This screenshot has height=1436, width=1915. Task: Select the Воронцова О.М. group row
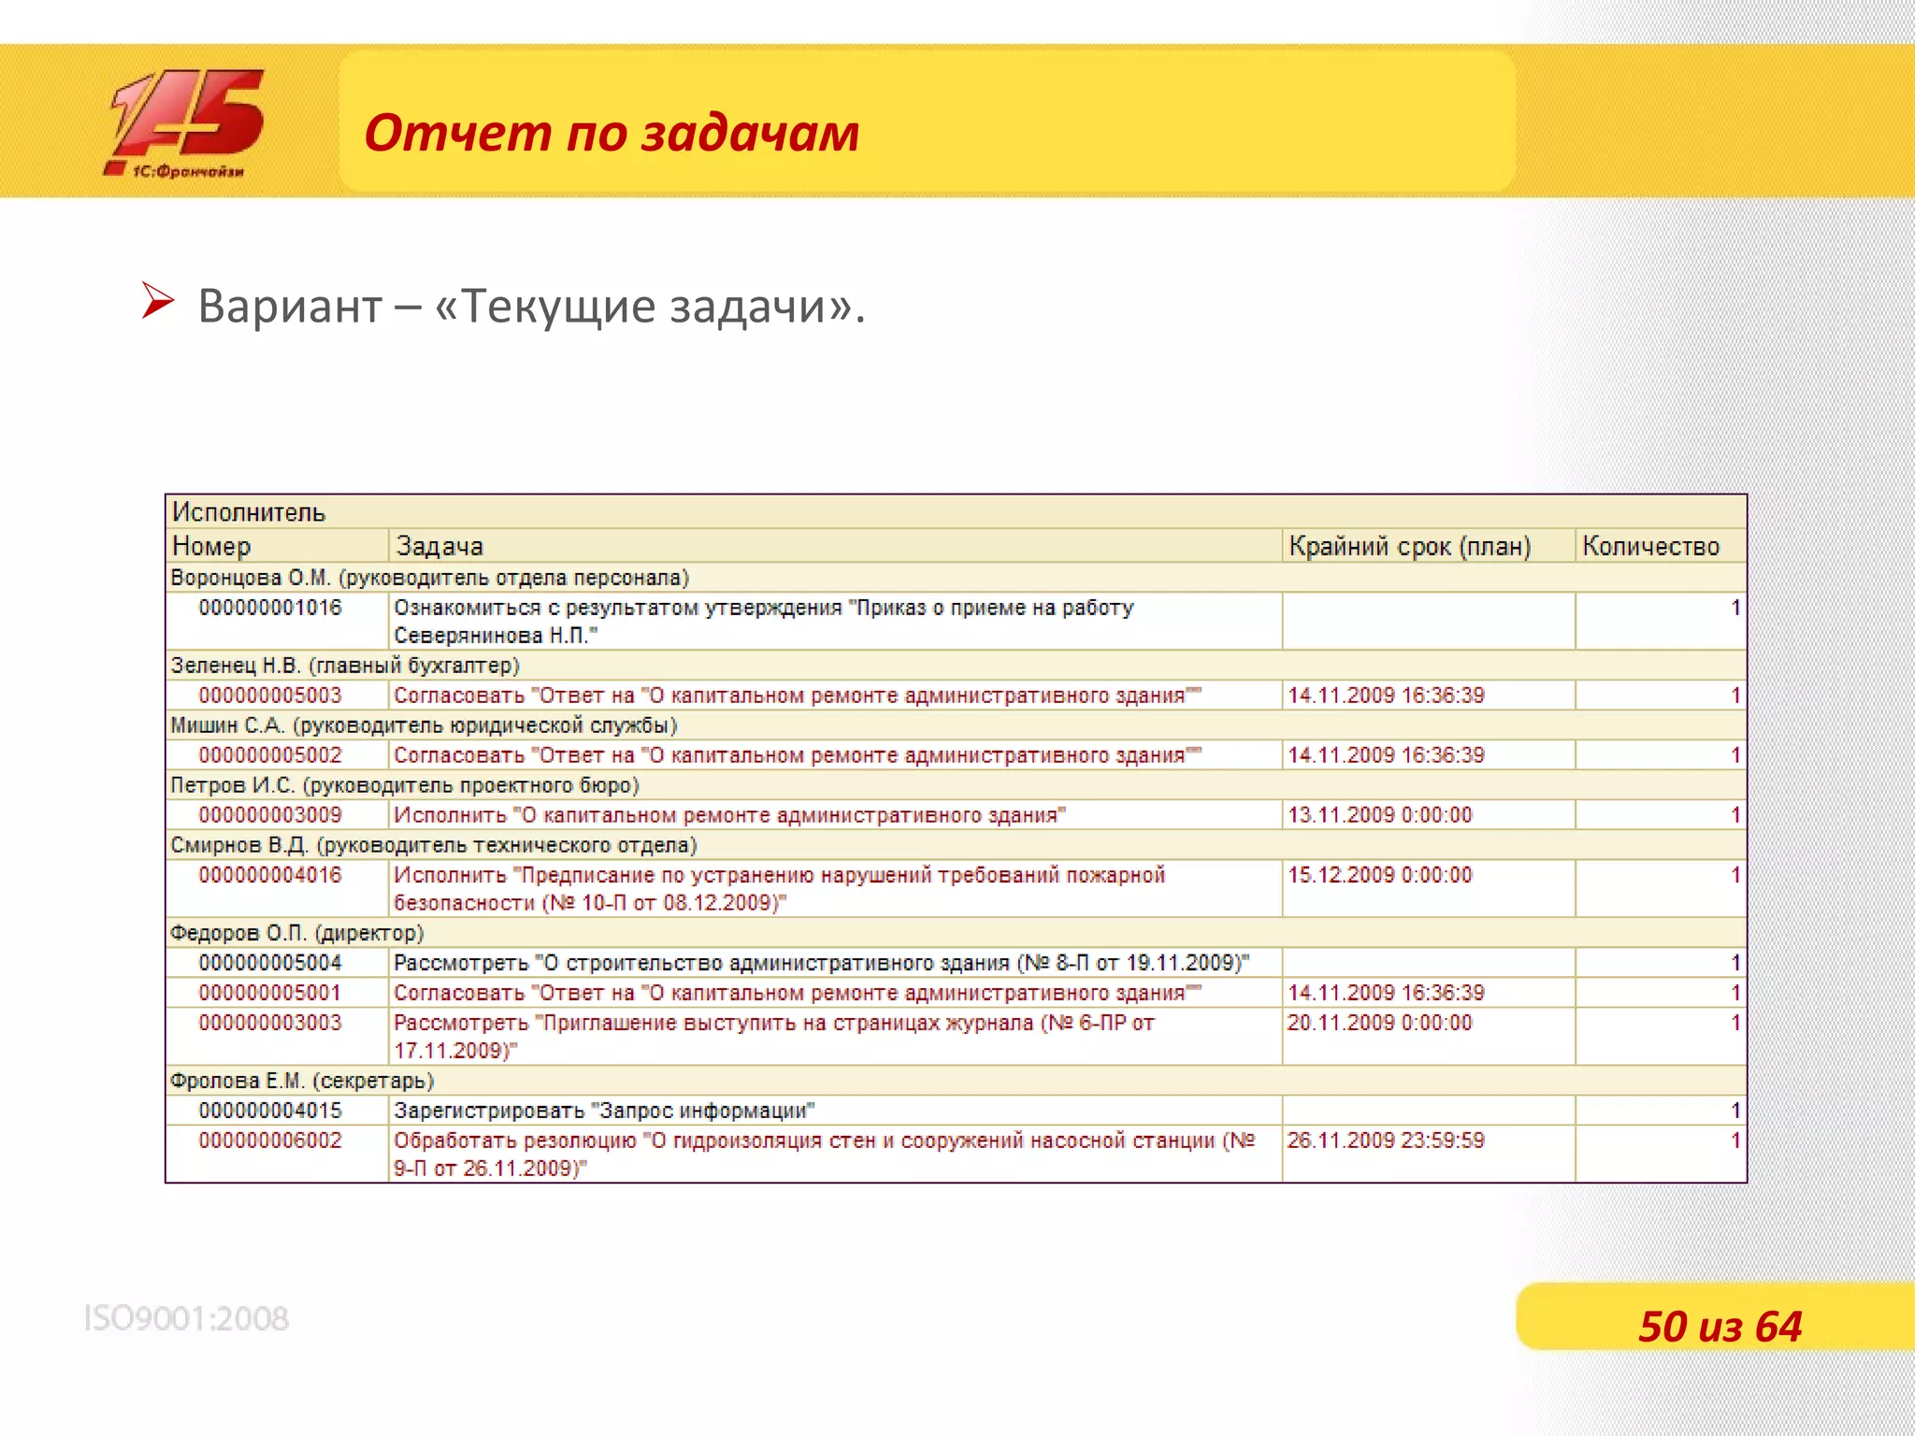pos(956,578)
